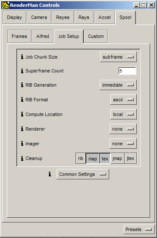Viewport: 157px width, 238px height.
Task: Switch to the Accel tab
Action: (104, 17)
